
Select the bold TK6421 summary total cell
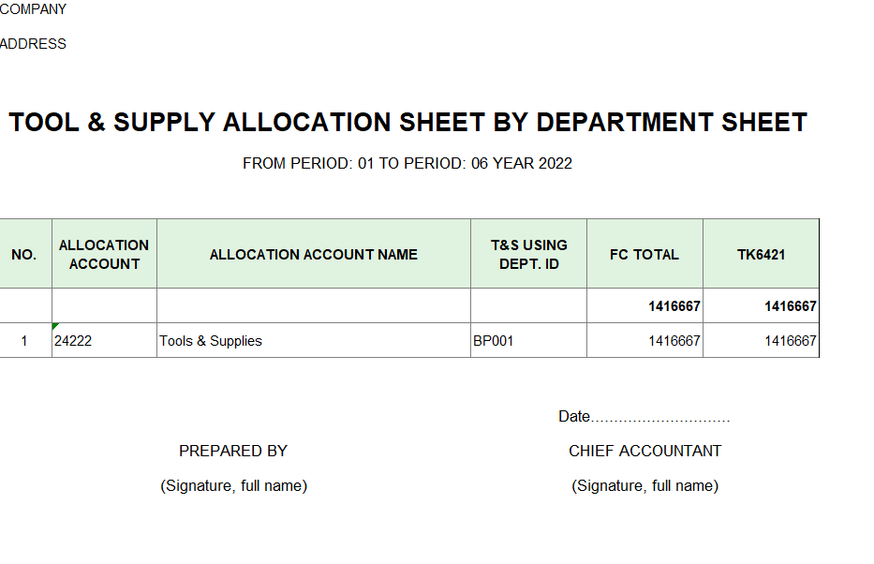[x=790, y=306]
